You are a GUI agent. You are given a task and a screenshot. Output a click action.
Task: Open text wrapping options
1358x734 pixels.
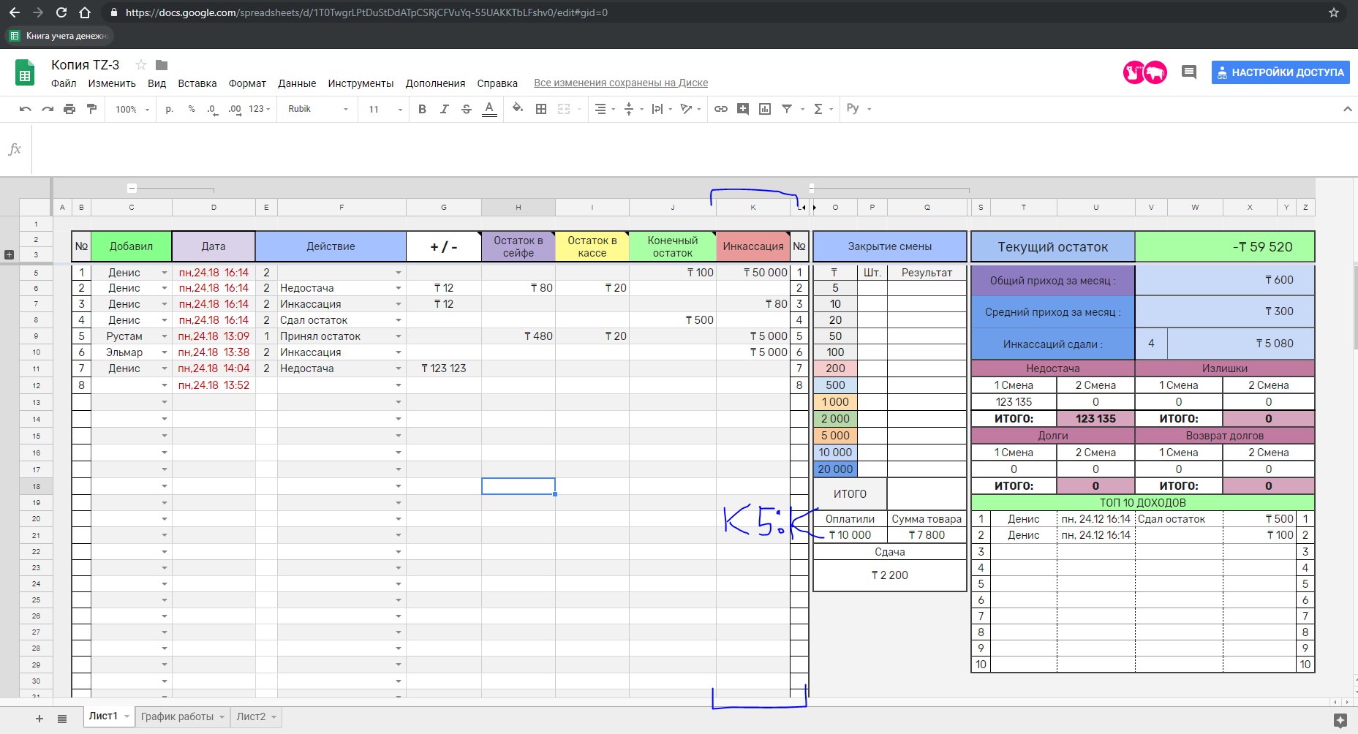pos(661,109)
